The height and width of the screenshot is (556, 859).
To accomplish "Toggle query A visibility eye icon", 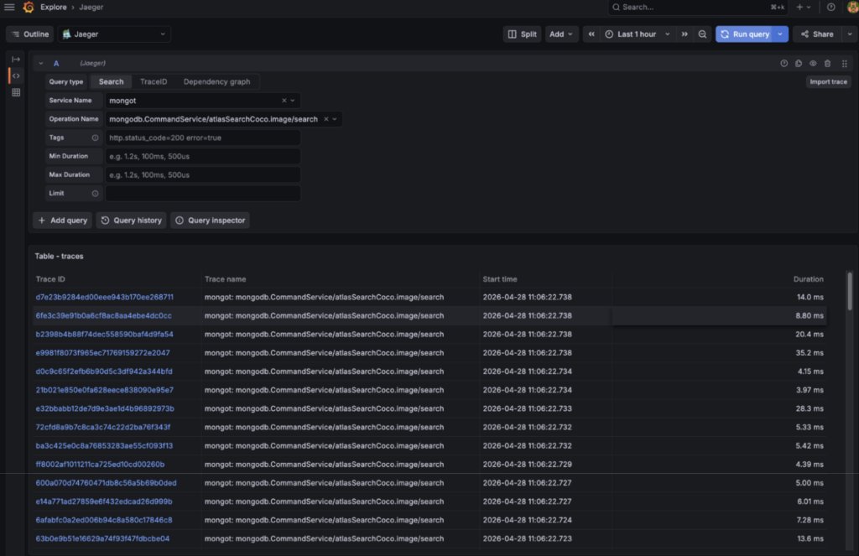I will tap(813, 64).
